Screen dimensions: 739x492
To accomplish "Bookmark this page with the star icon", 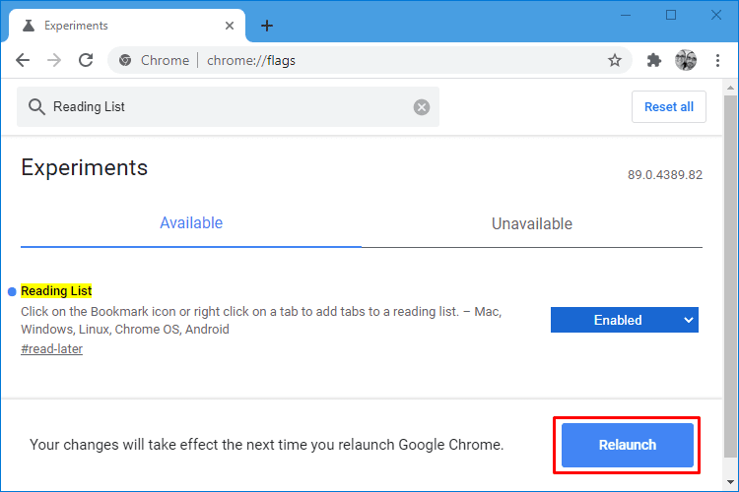I will [614, 60].
